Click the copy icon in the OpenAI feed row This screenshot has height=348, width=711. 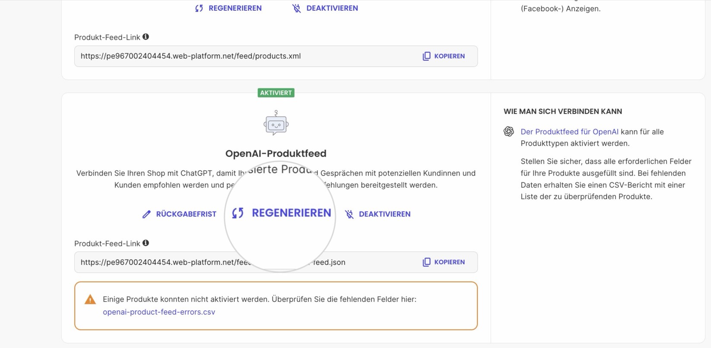tap(427, 262)
